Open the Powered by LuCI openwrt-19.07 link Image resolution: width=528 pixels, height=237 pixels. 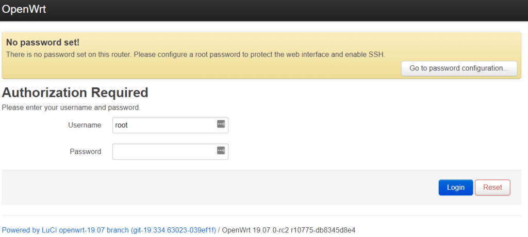pyautogui.click(x=109, y=230)
